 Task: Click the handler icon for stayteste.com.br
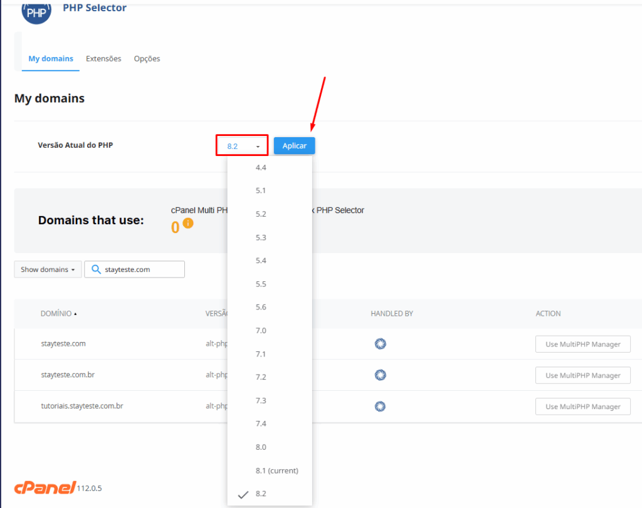380,375
